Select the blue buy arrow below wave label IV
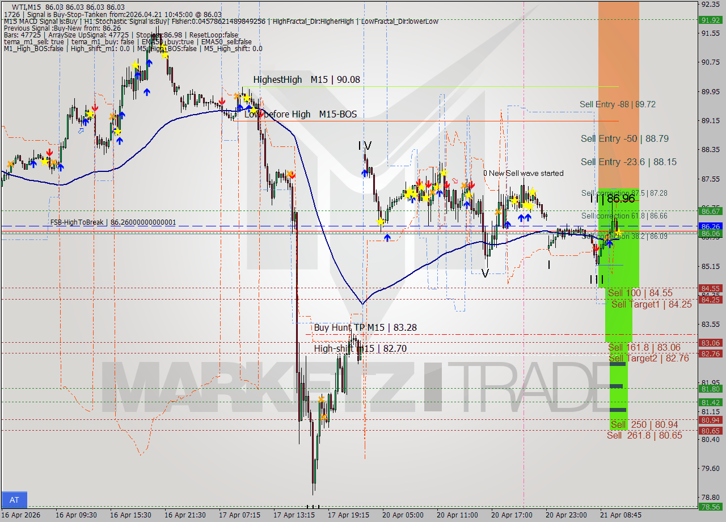 [x=365, y=173]
